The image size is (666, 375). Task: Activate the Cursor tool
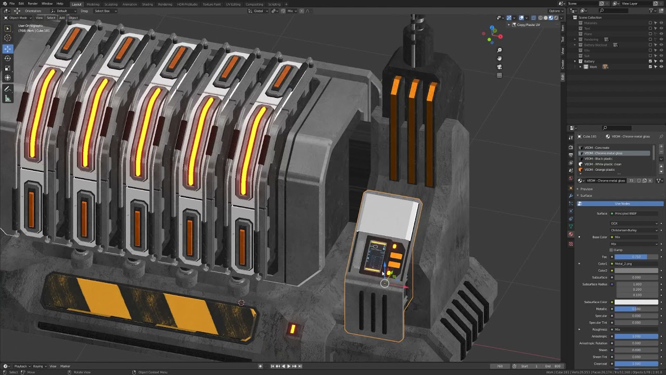point(7,38)
